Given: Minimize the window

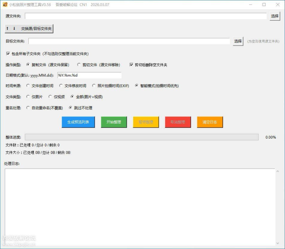Looking at the screenshot, I should [250, 5].
